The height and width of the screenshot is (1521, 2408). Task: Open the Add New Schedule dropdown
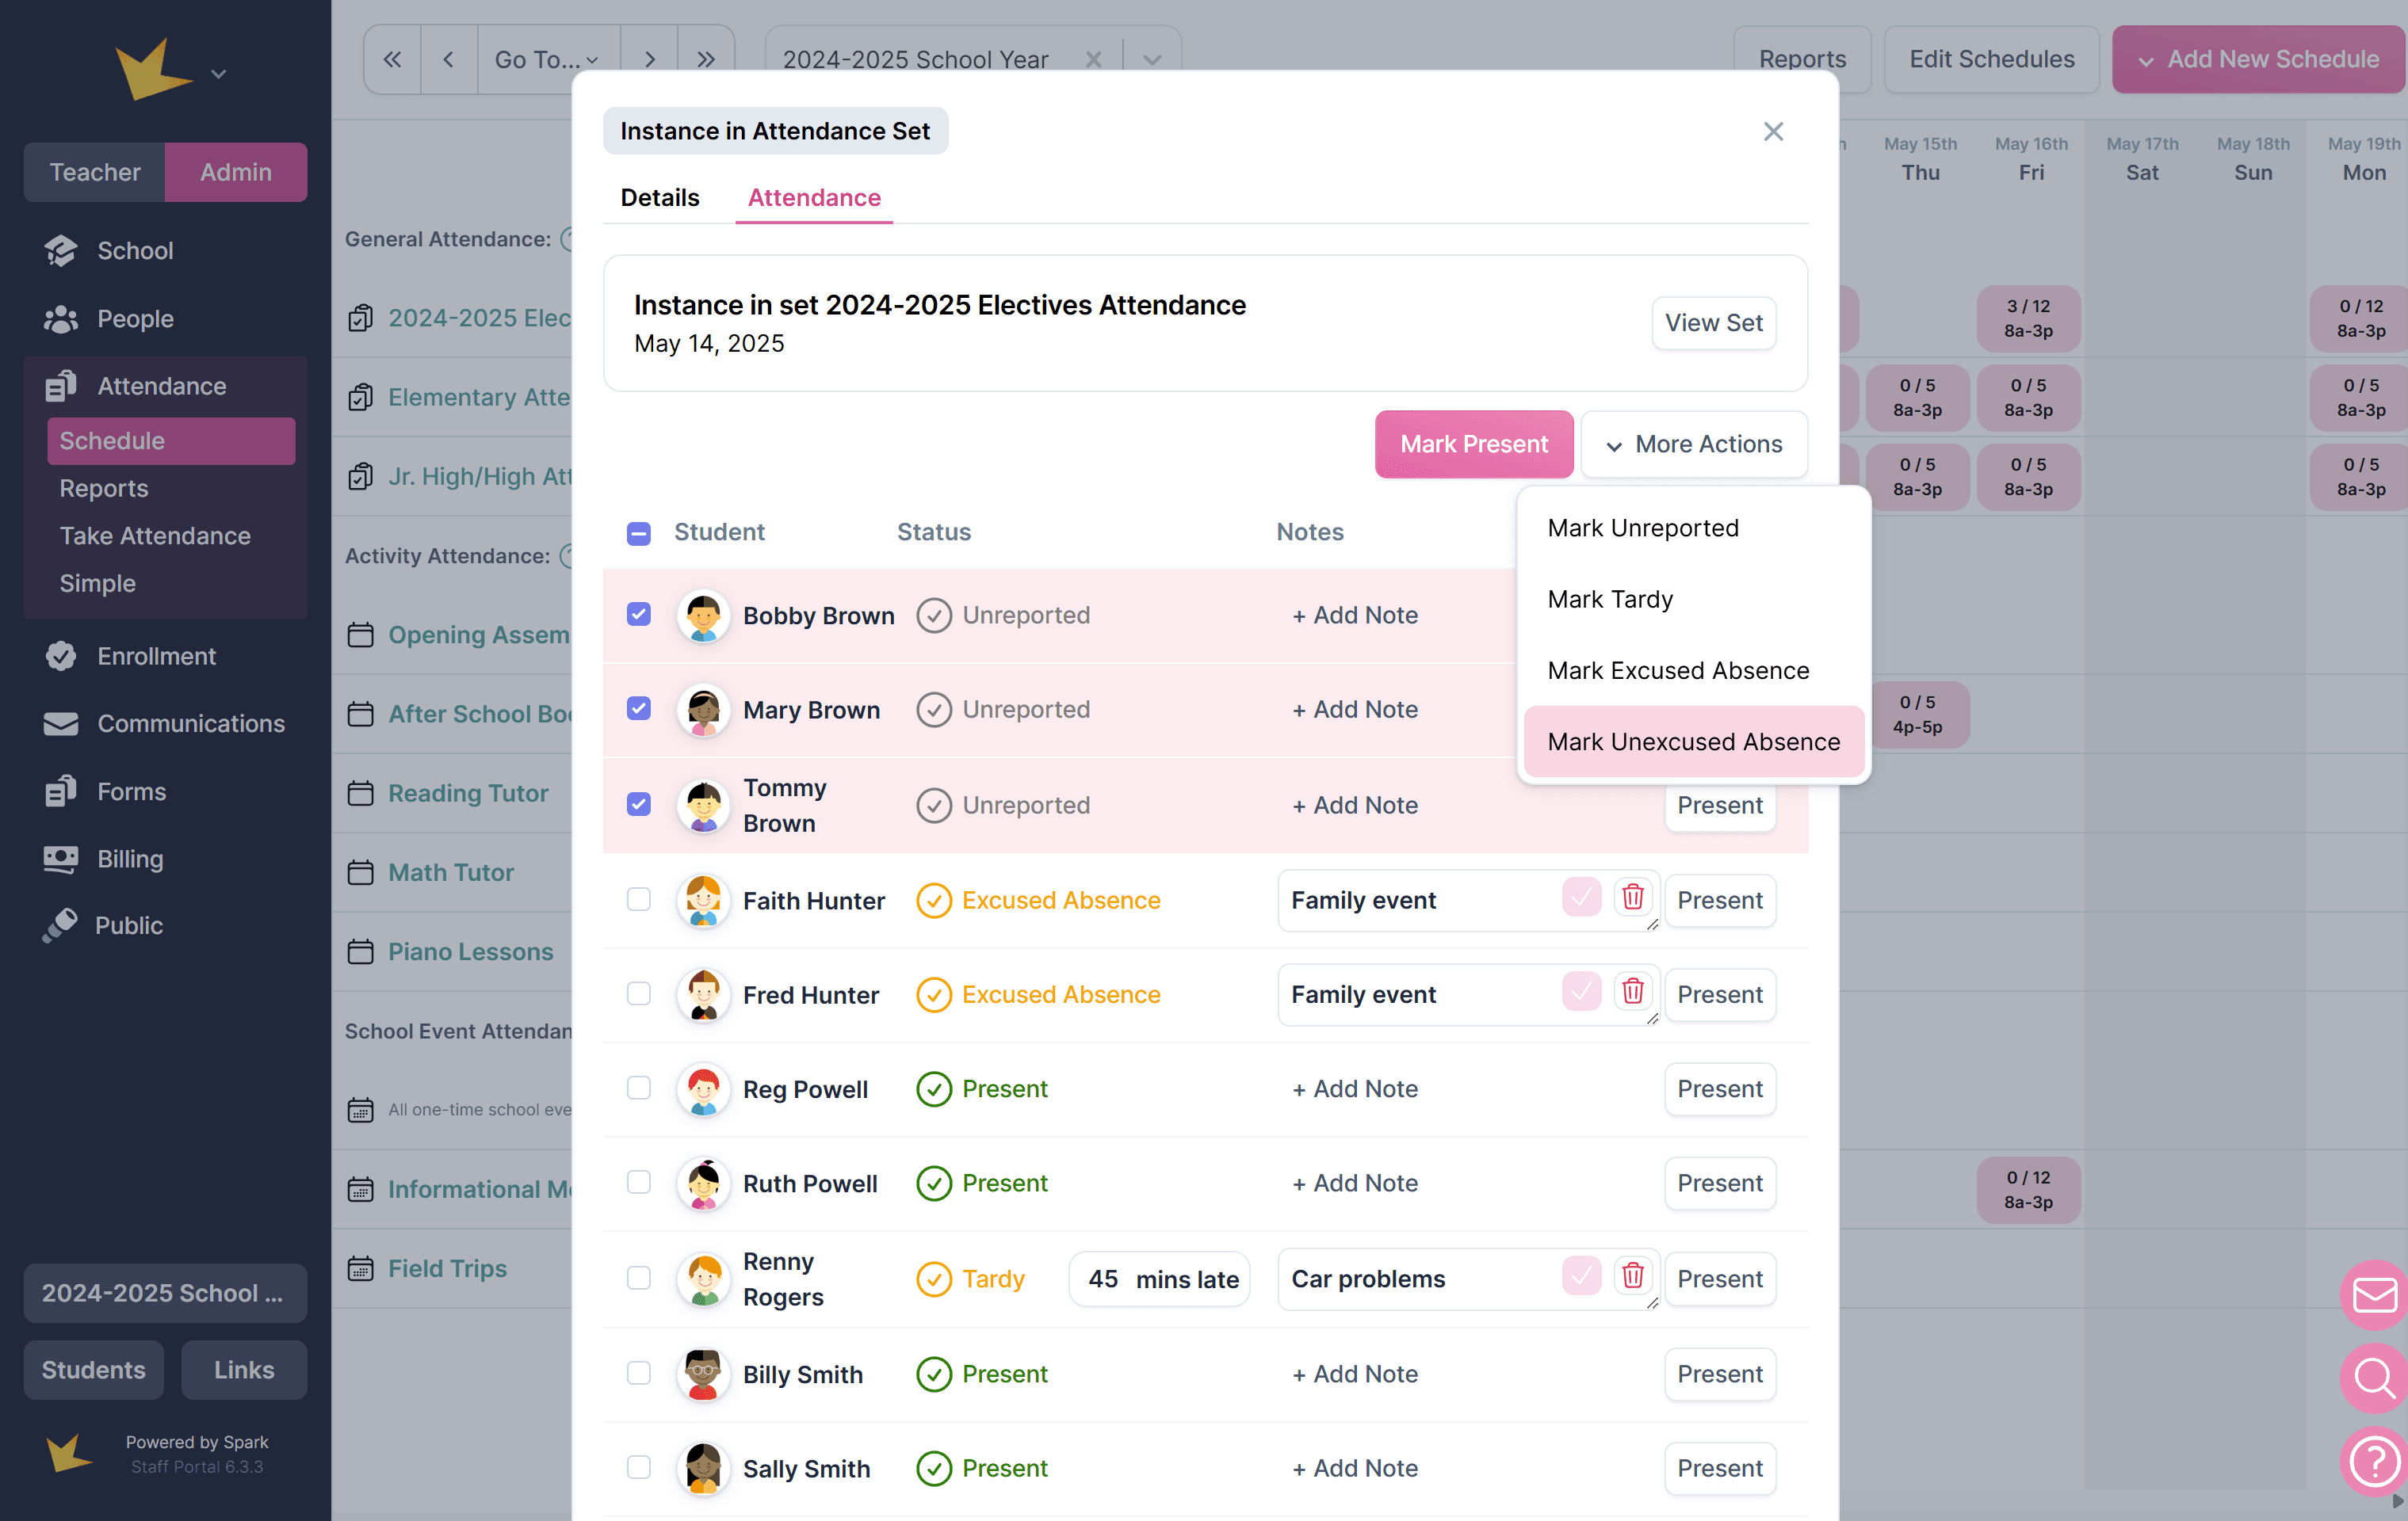(2258, 60)
